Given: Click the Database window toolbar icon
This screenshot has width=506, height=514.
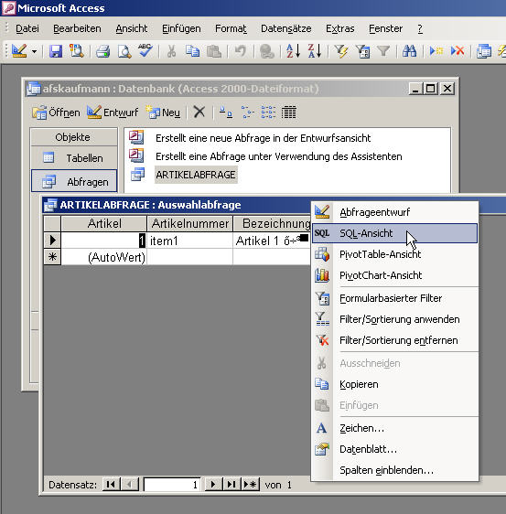Looking at the screenshot, I should (x=484, y=51).
